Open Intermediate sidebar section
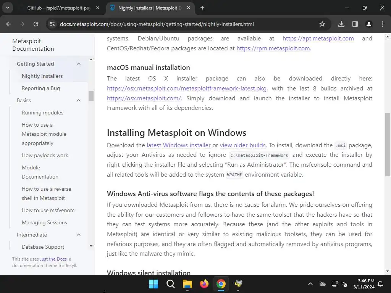 (x=32, y=235)
